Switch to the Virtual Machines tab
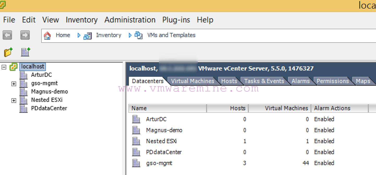 [193, 81]
